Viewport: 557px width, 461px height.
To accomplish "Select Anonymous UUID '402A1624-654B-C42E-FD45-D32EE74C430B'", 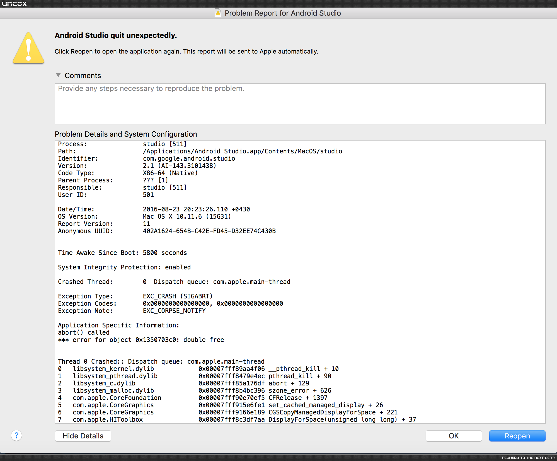I will 209,231.
